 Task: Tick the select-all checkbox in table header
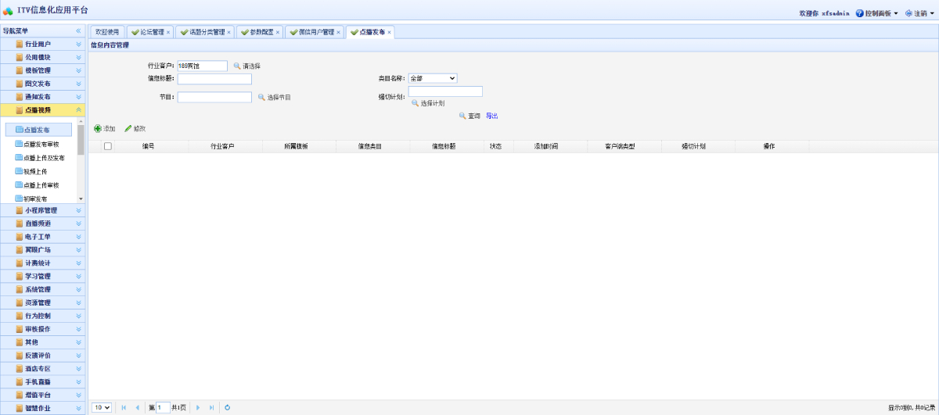click(x=108, y=146)
